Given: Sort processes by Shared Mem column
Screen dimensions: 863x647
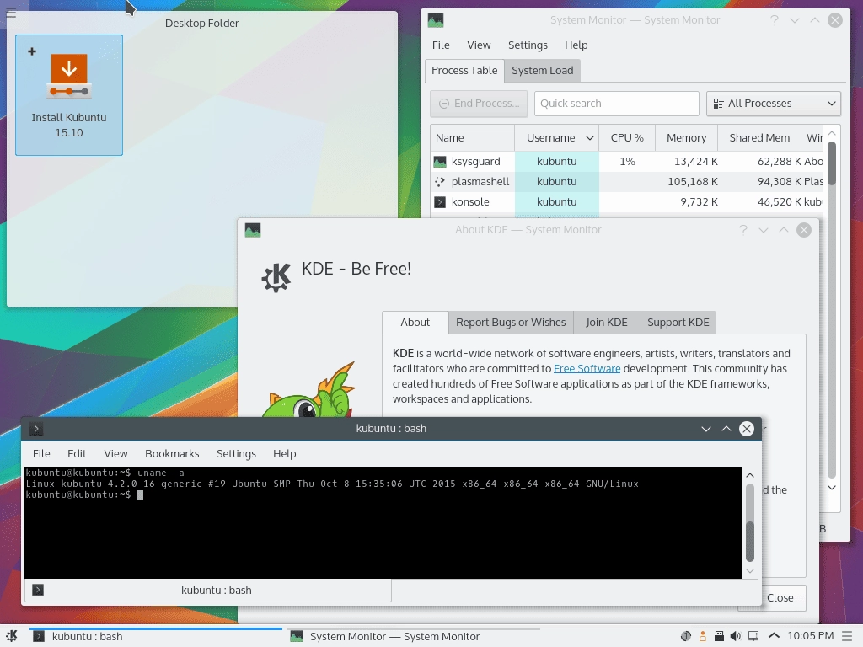Looking at the screenshot, I should (x=759, y=138).
